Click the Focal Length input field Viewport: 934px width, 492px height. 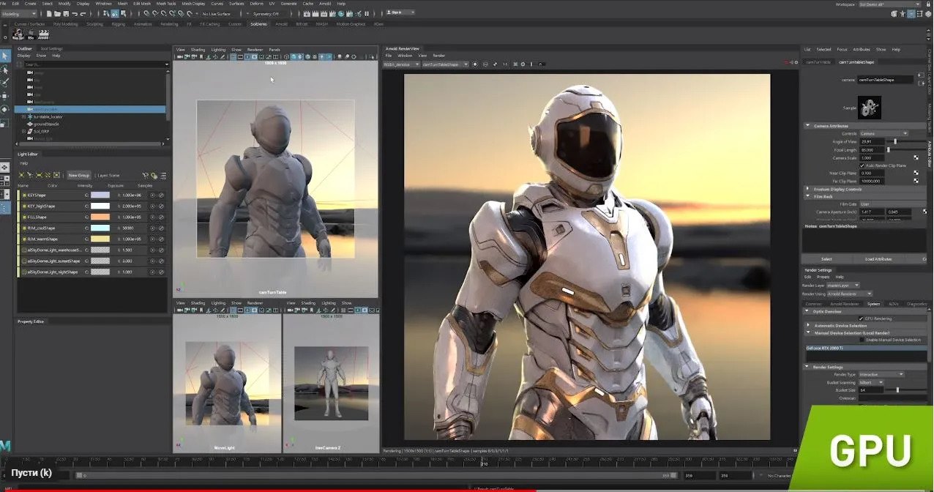pyautogui.click(x=873, y=150)
